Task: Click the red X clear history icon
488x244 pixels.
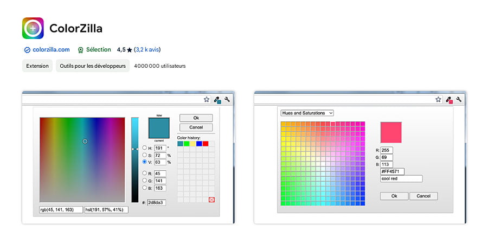Action: [x=211, y=200]
